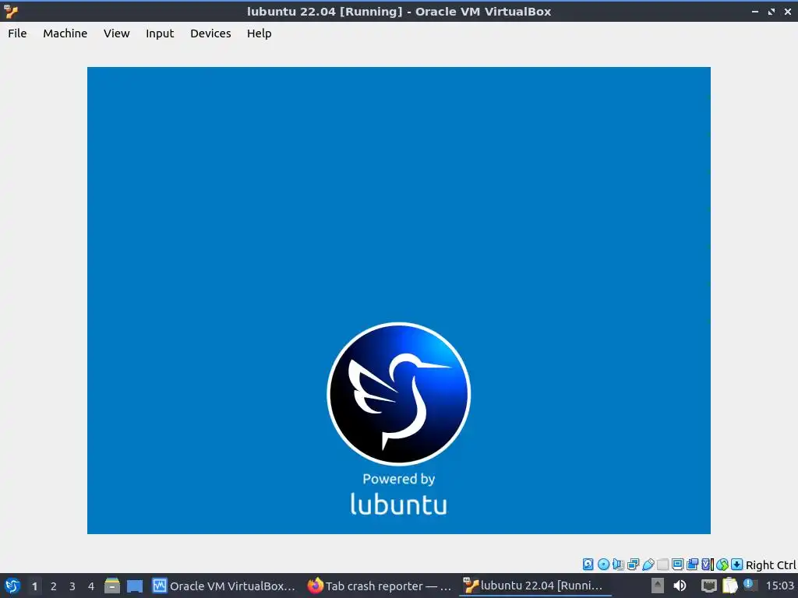Click the recording indicator icon

(x=692, y=564)
